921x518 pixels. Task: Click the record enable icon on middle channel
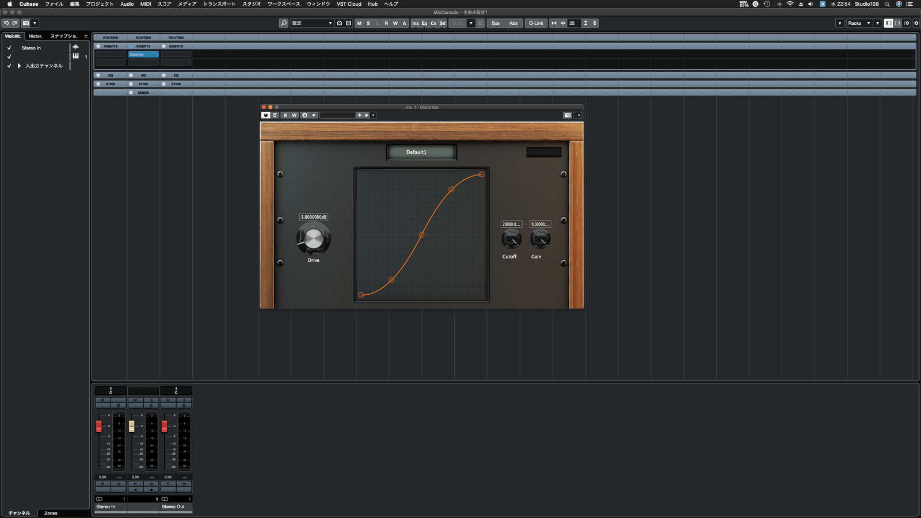pyautogui.click(x=151, y=489)
